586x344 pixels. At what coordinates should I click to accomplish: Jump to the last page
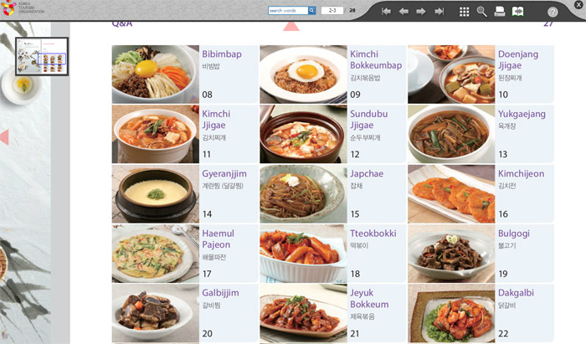click(439, 12)
